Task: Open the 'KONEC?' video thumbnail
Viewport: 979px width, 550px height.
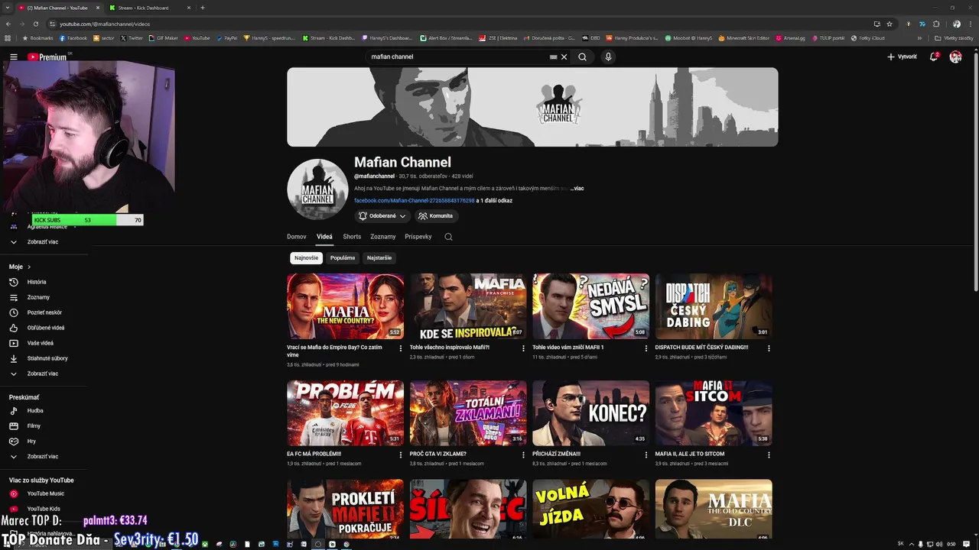Action: click(x=590, y=412)
